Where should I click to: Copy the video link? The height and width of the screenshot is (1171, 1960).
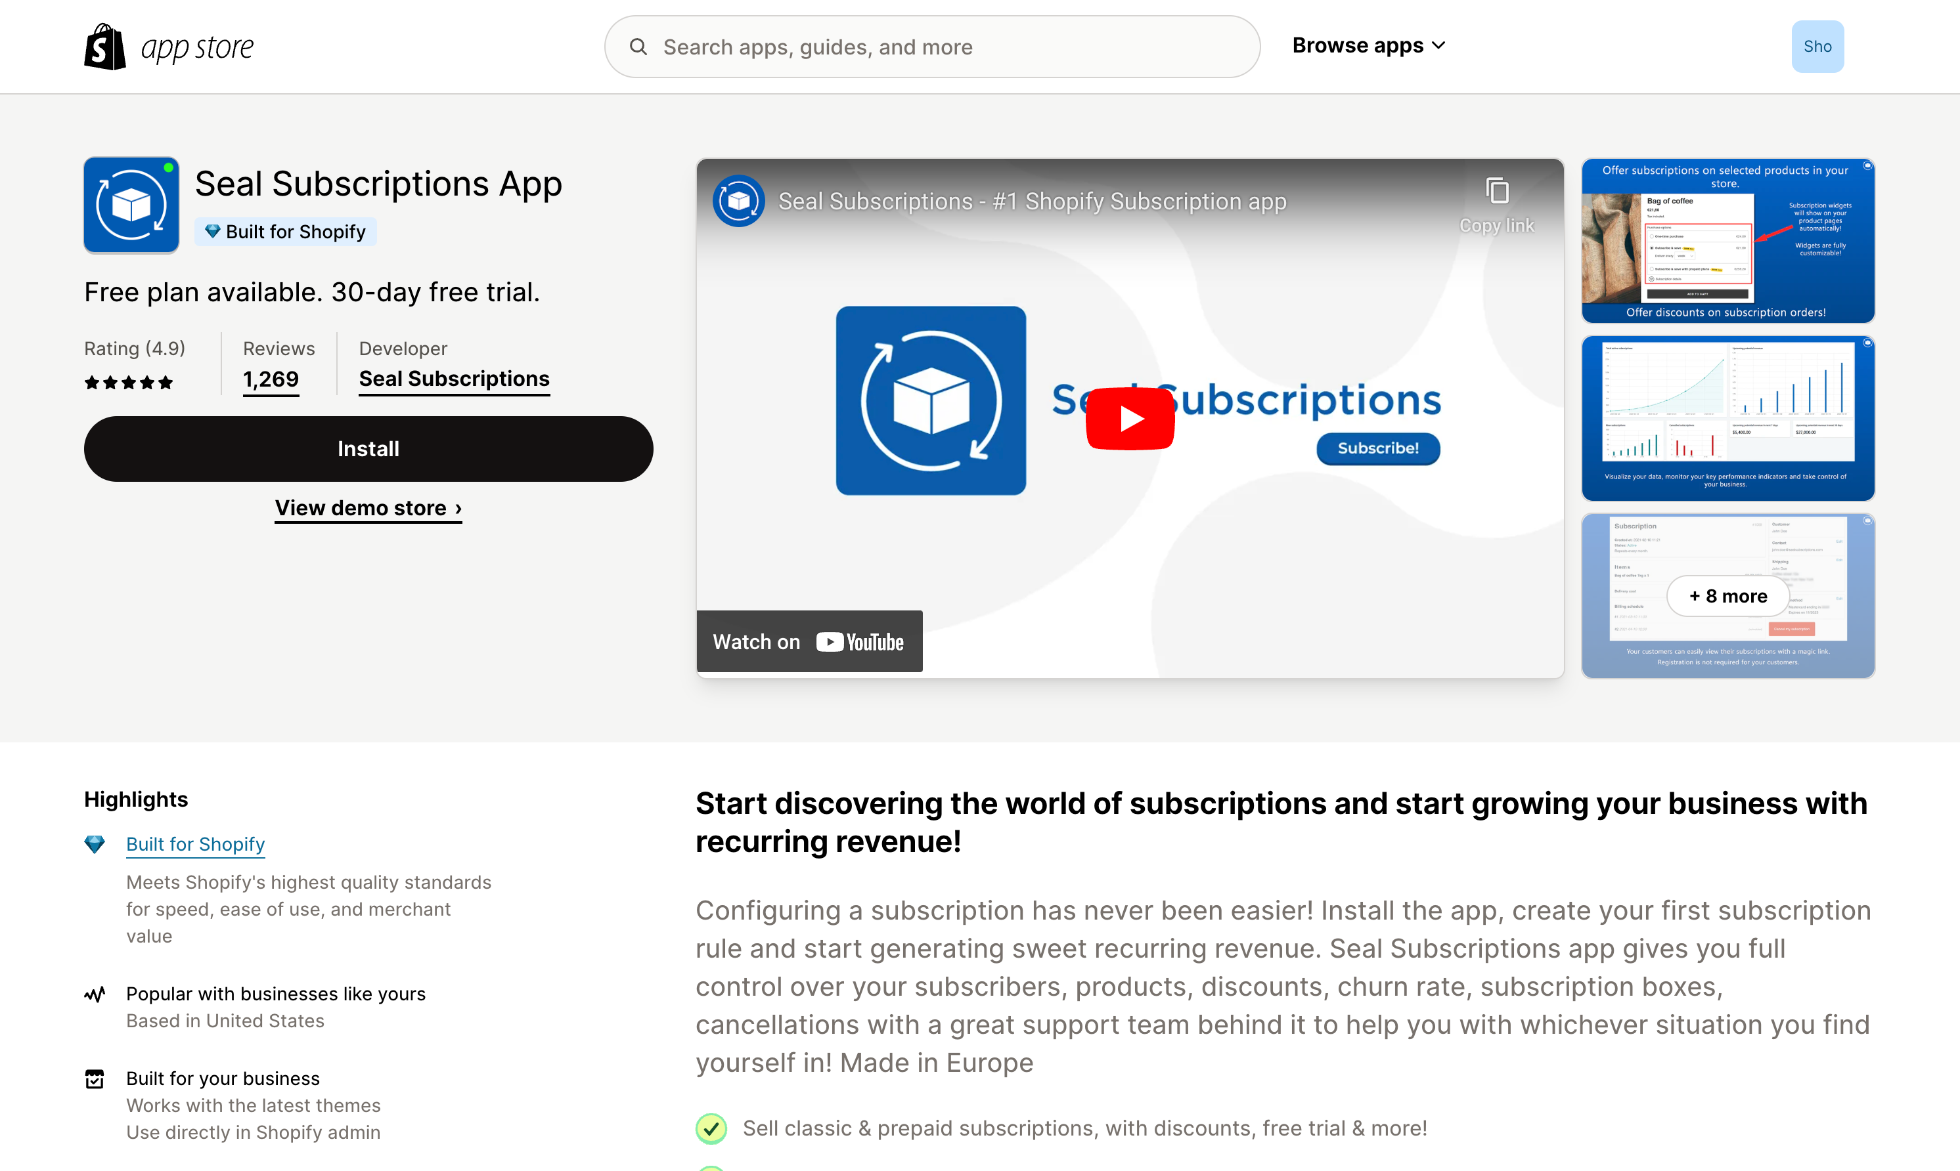pos(1496,206)
